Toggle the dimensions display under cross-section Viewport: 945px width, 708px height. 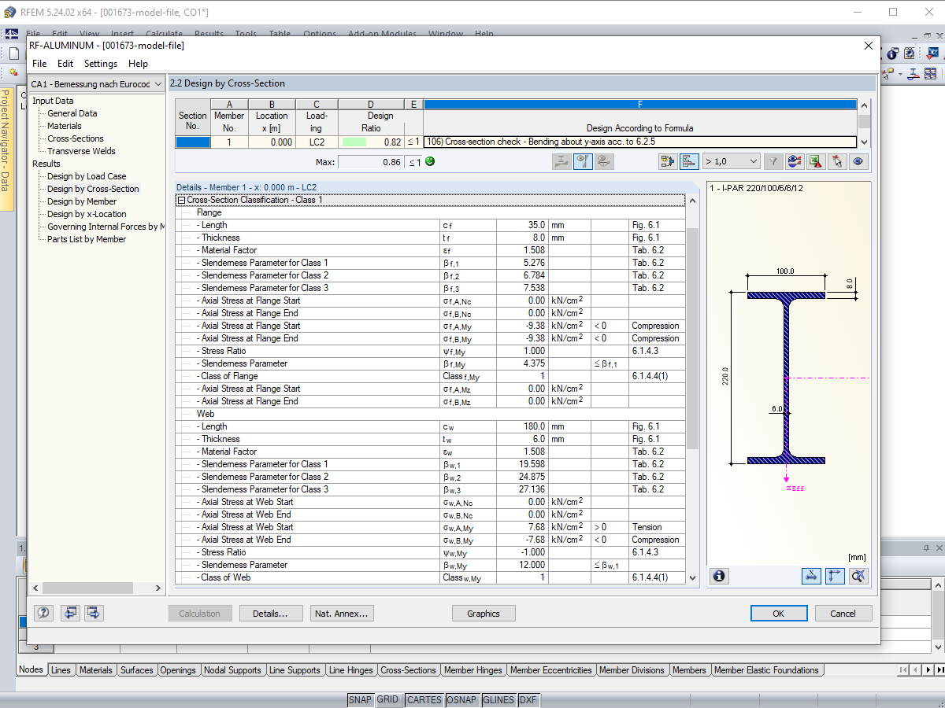coord(811,576)
